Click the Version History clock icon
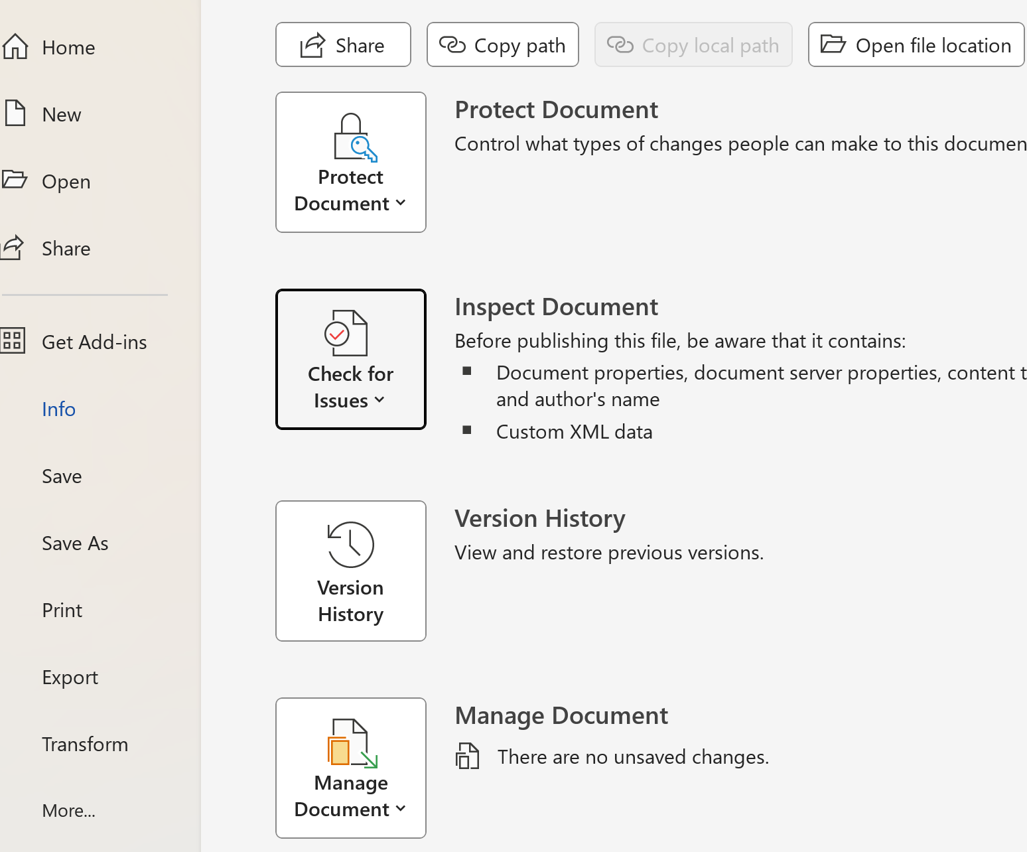This screenshot has height=852, width=1027. [350, 545]
